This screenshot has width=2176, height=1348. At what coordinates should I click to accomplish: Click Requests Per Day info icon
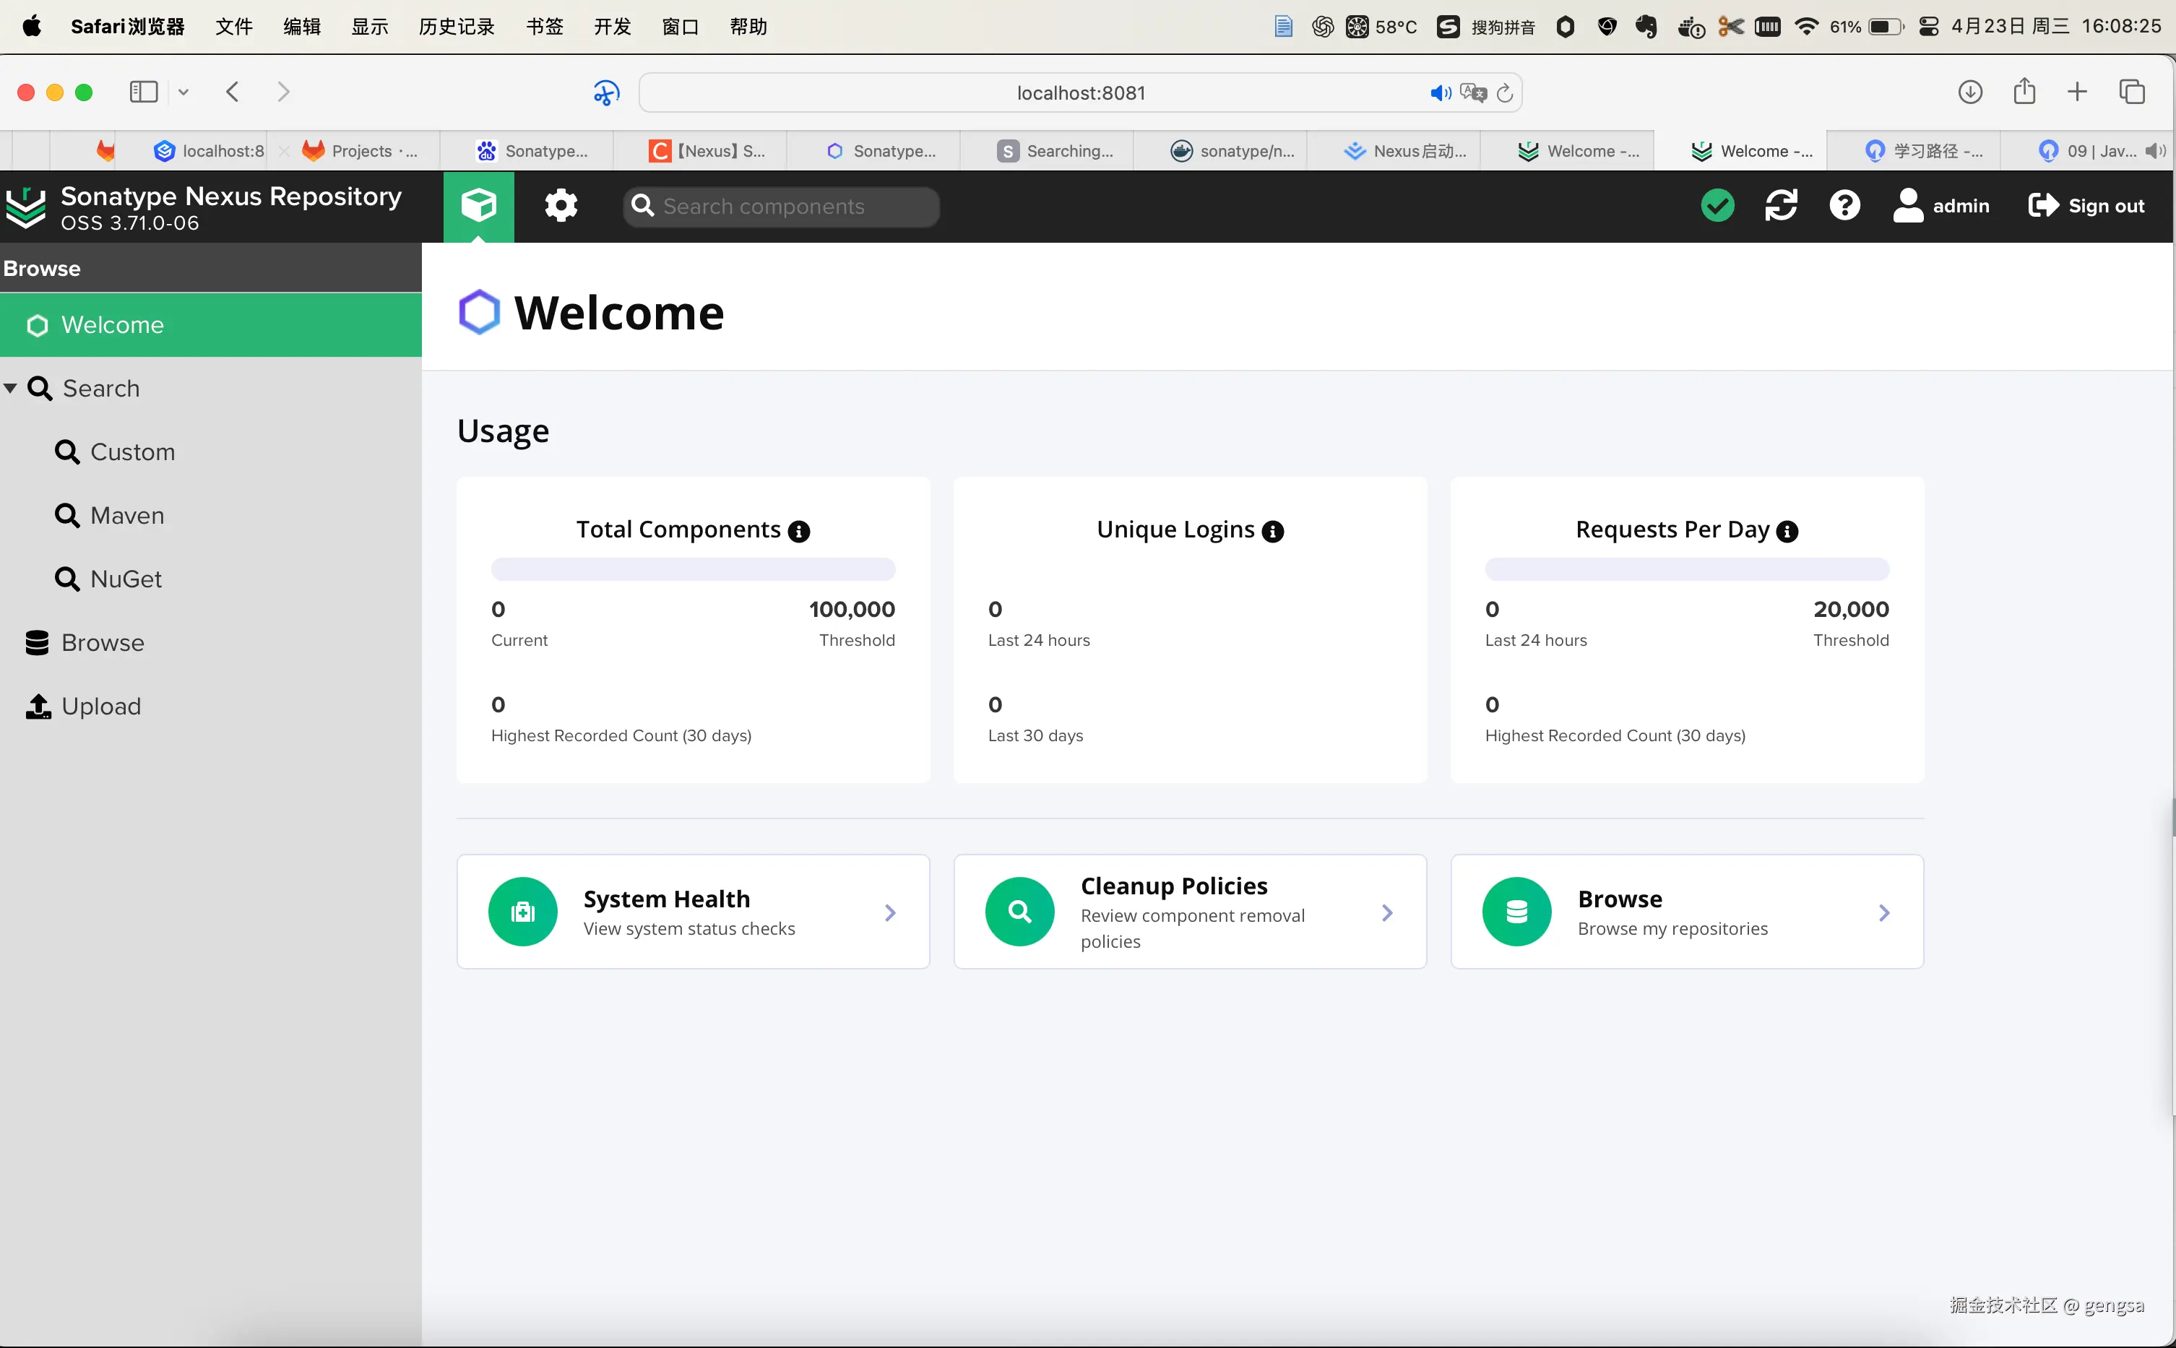pos(1787,532)
